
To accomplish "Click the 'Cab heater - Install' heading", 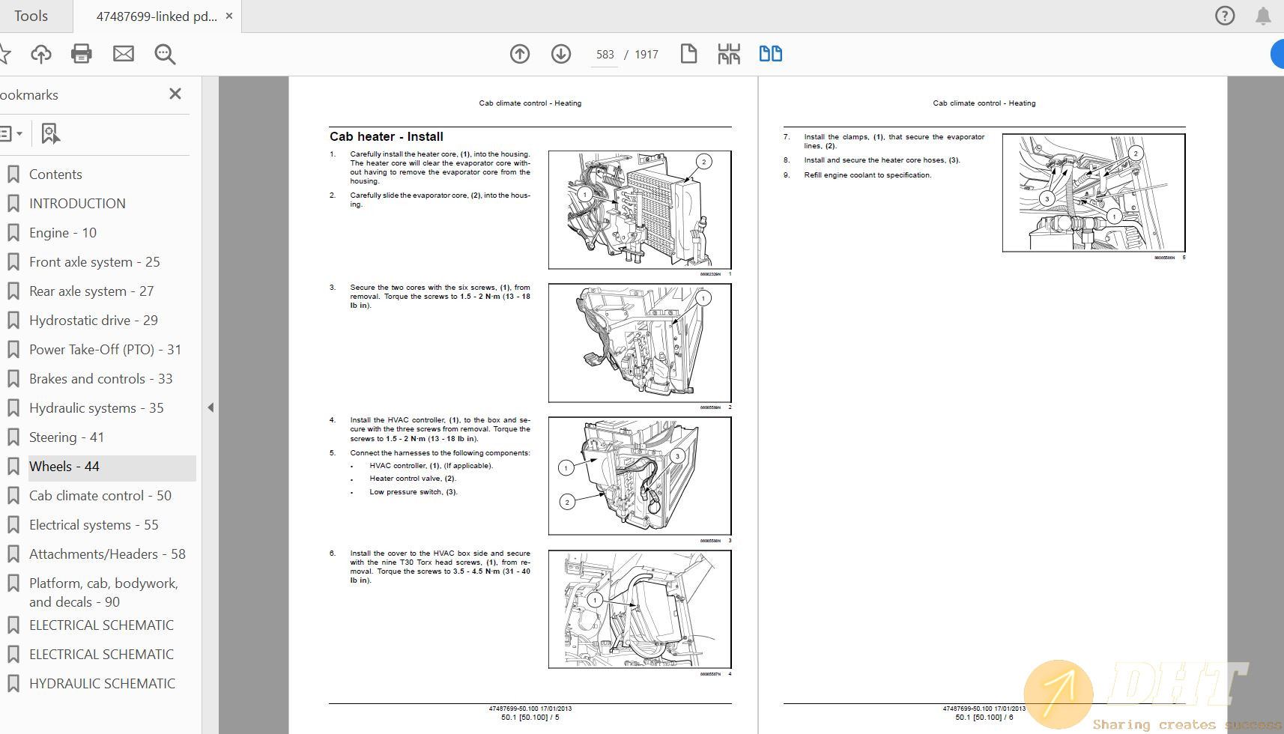I will coord(387,136).
